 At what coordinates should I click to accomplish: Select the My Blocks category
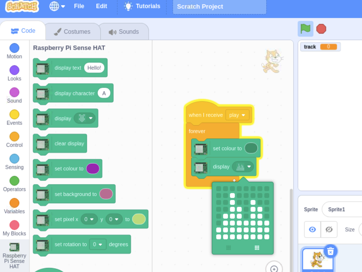coord(14,228)
